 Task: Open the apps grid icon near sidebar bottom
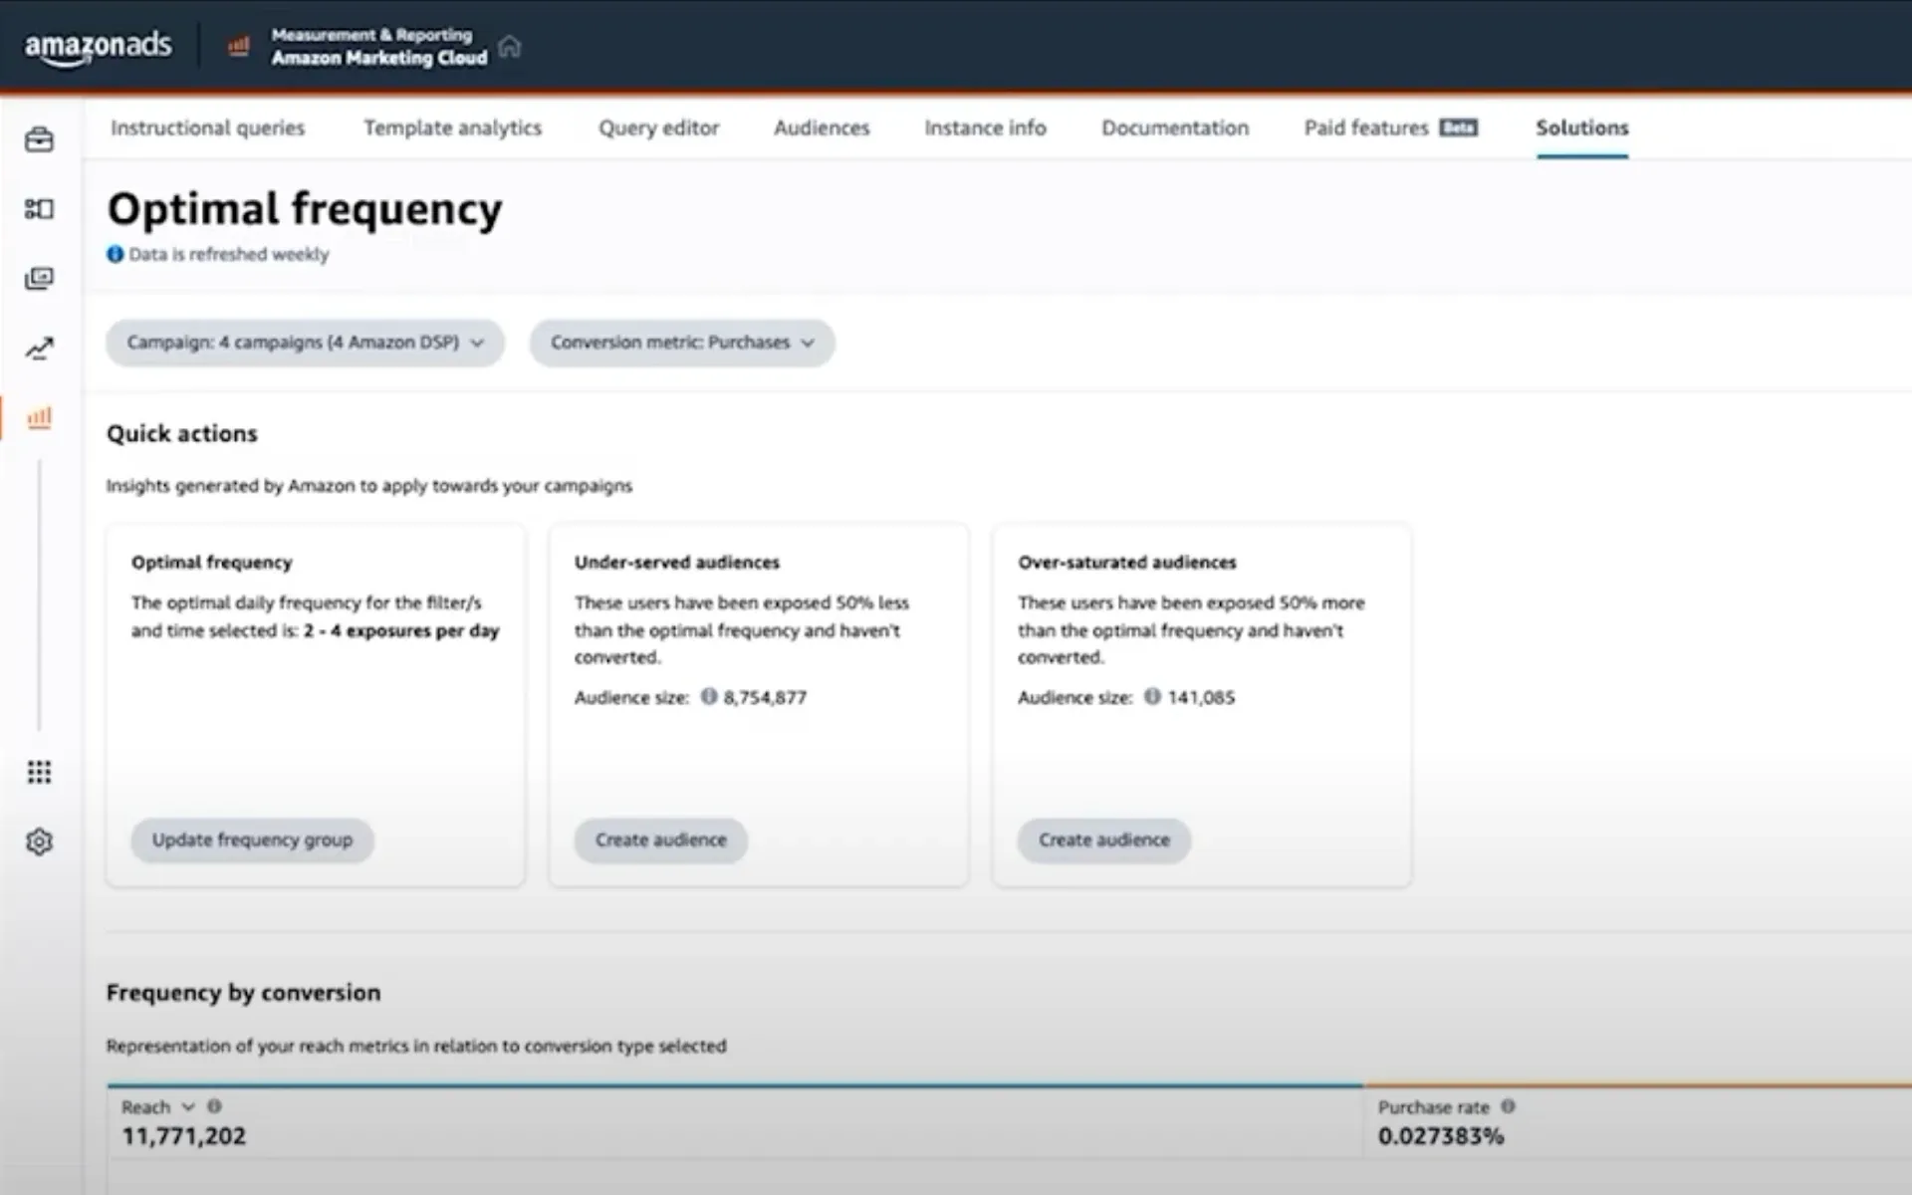39,772
